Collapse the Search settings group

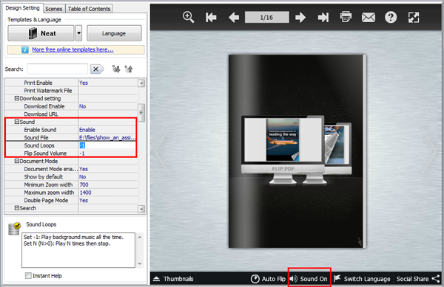(17, 208)
